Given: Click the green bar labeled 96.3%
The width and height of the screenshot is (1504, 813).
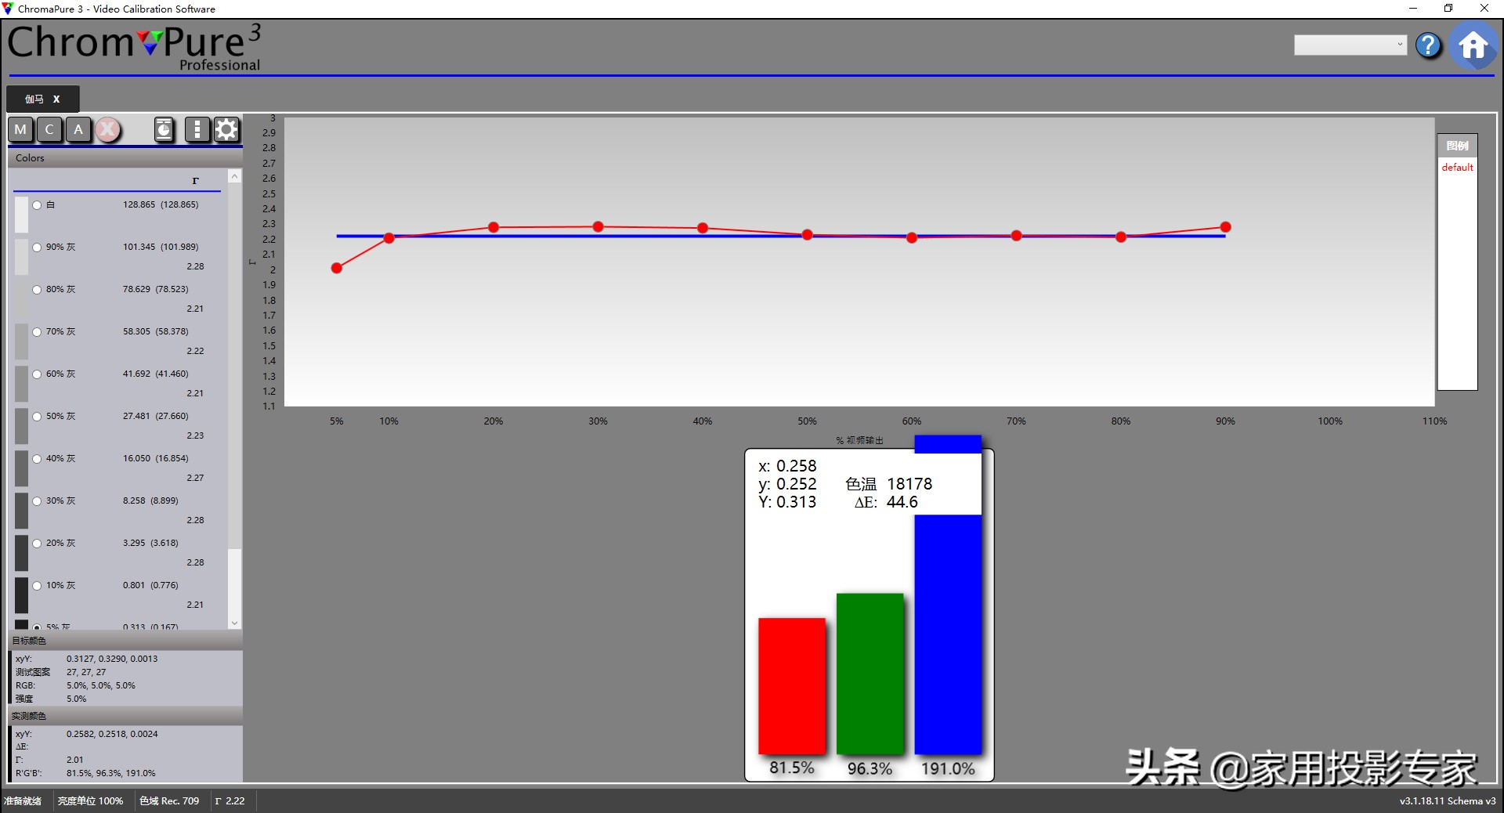Looking at the screenshot, I should 869,674.
